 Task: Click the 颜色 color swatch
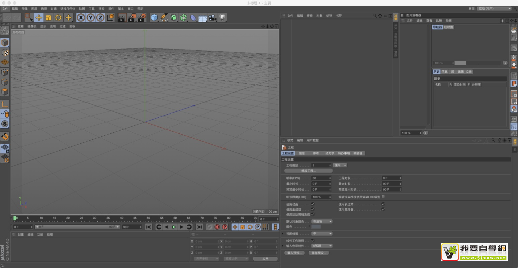(x=316, y=227)
